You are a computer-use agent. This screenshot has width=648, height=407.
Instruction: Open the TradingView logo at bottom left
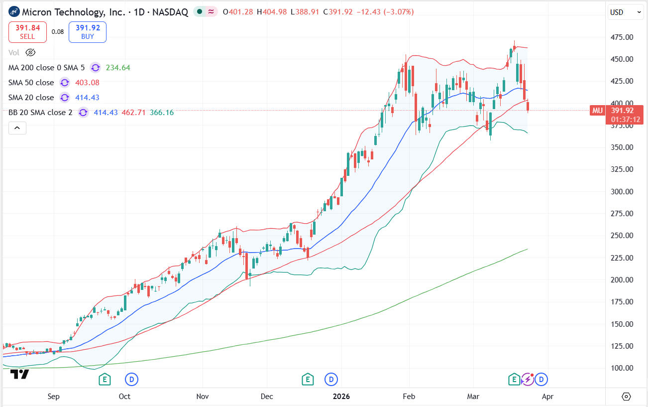pyautogui.click(x=19, y=374)
